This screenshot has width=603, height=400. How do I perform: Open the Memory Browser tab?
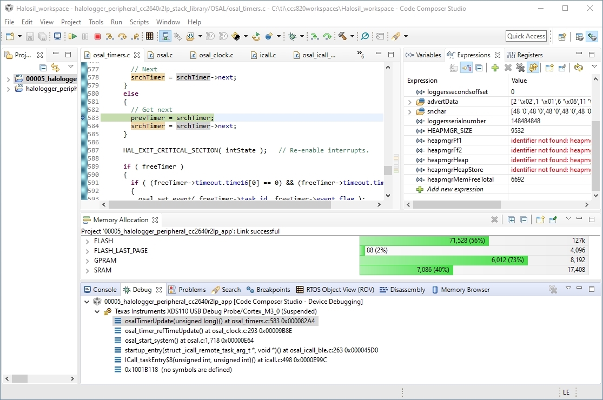[461, 290]
